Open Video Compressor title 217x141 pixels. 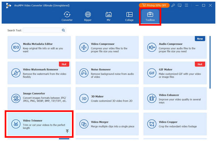[103, 44]
